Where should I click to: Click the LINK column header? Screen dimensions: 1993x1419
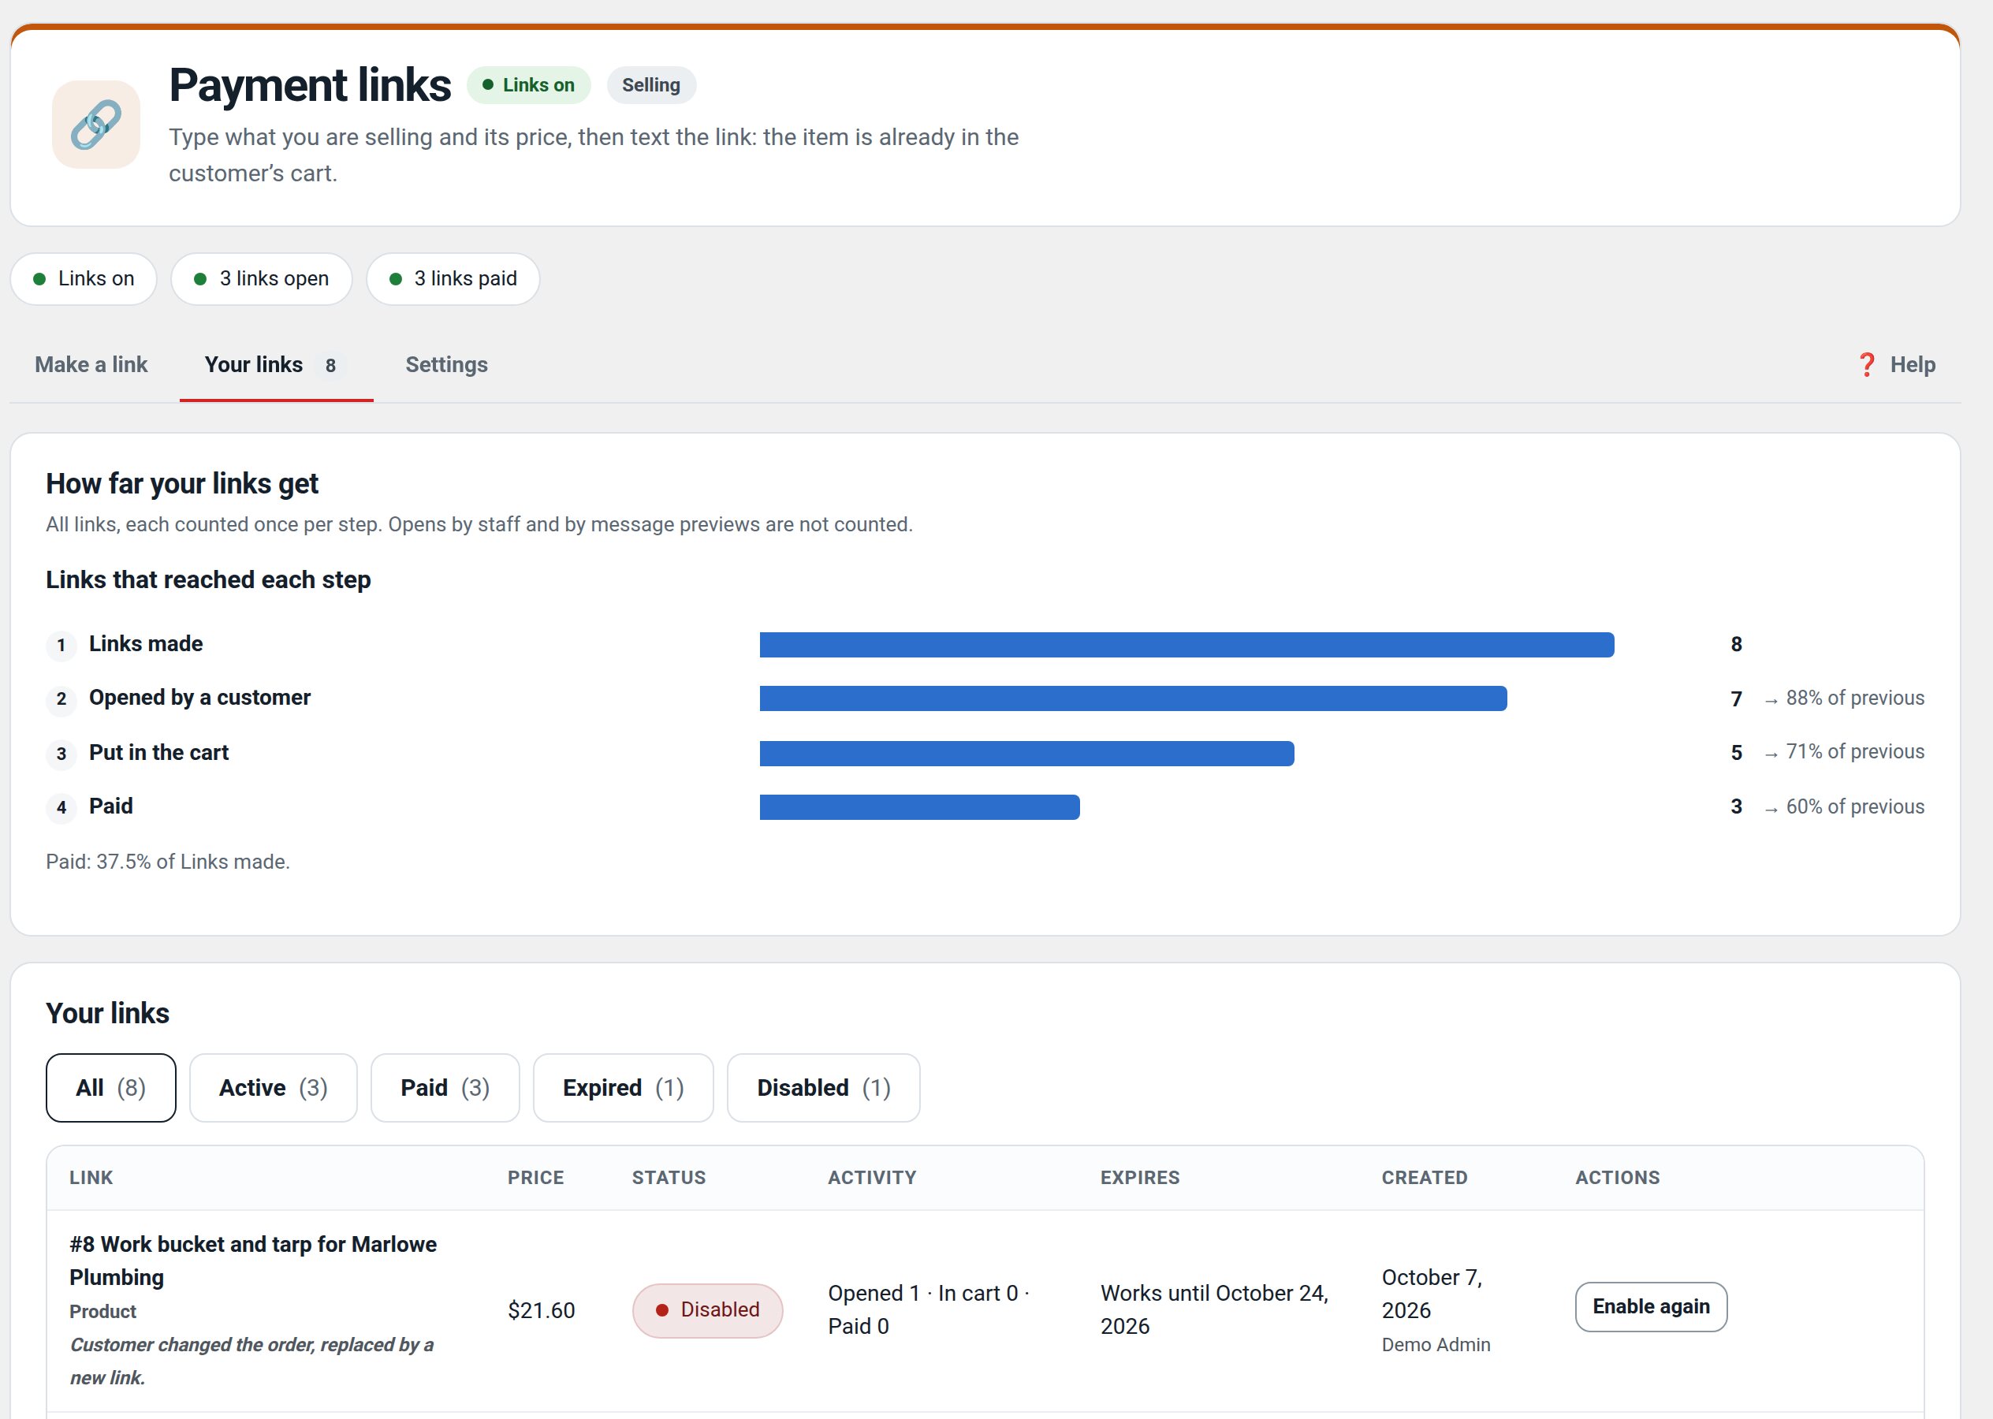pos(91,1177)
